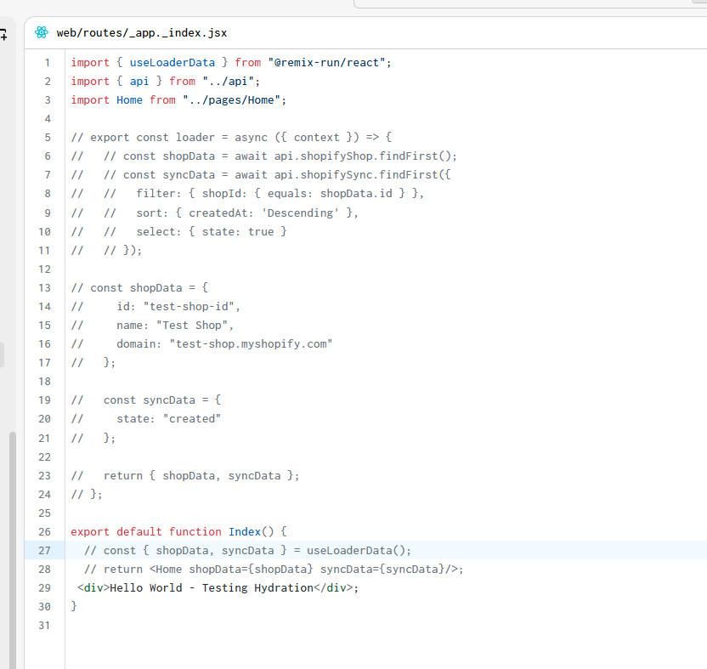
Task: Click line number 27 in the gutter
Action: tap(45, 551)
